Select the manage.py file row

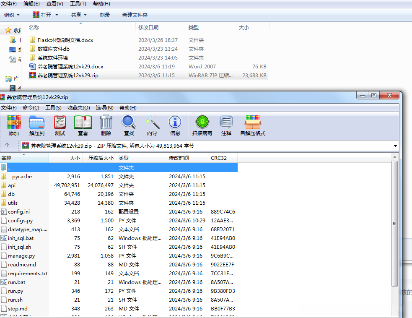119,255
